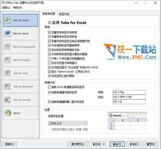Viewport: 161px width, 149px height.
Task: Open the 语言(L) menu
Action: point(6,8)
